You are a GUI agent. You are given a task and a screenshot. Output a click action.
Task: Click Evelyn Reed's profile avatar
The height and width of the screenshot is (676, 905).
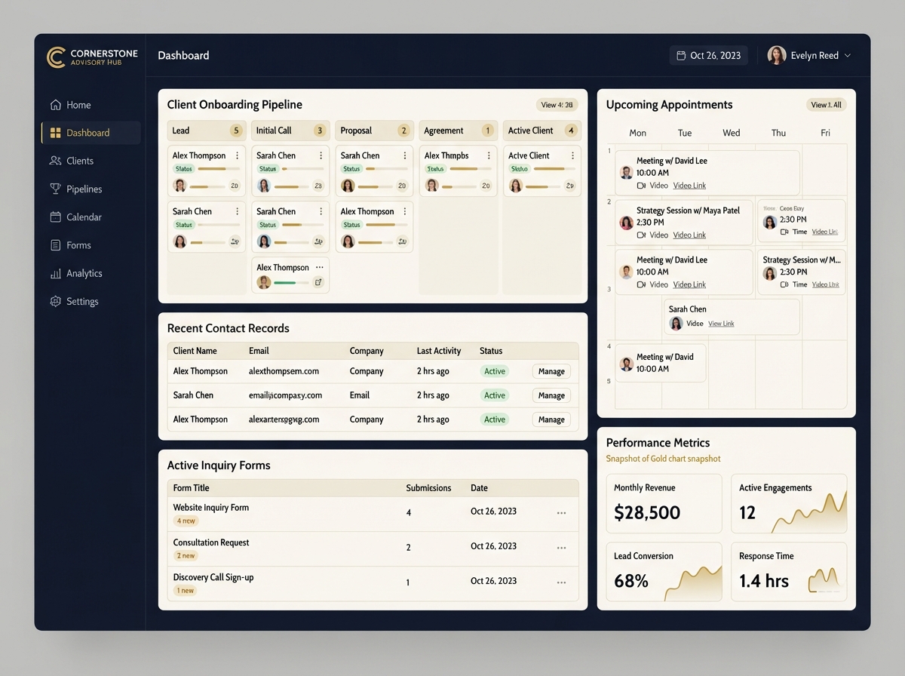pyautogui.click(x=777, y=55)
